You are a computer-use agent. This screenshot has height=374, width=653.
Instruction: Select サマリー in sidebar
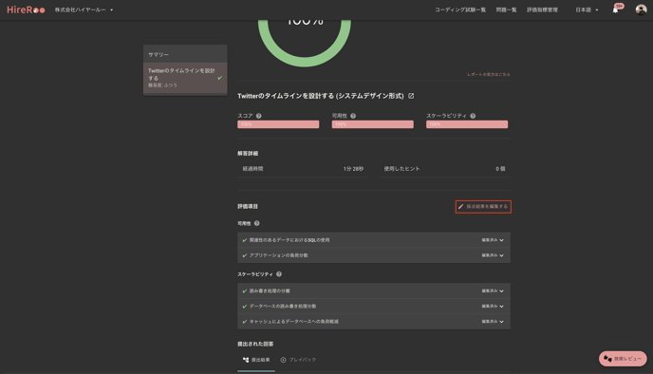pyautogui.click(x=185, y=54)
